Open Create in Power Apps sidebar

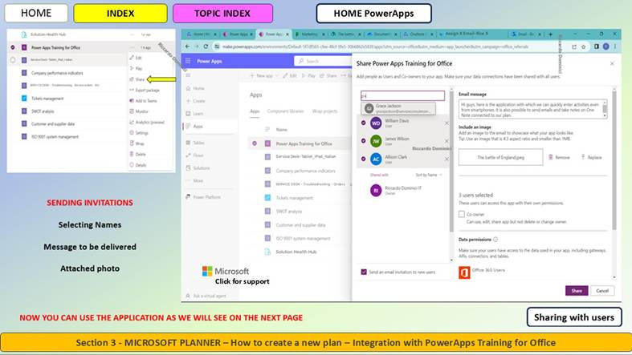point(196,101)
